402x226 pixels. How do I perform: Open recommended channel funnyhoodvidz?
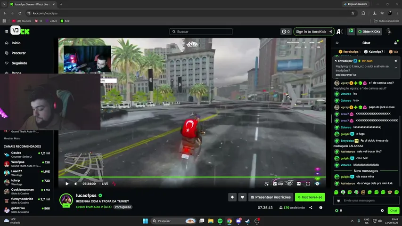click(27, 201)
